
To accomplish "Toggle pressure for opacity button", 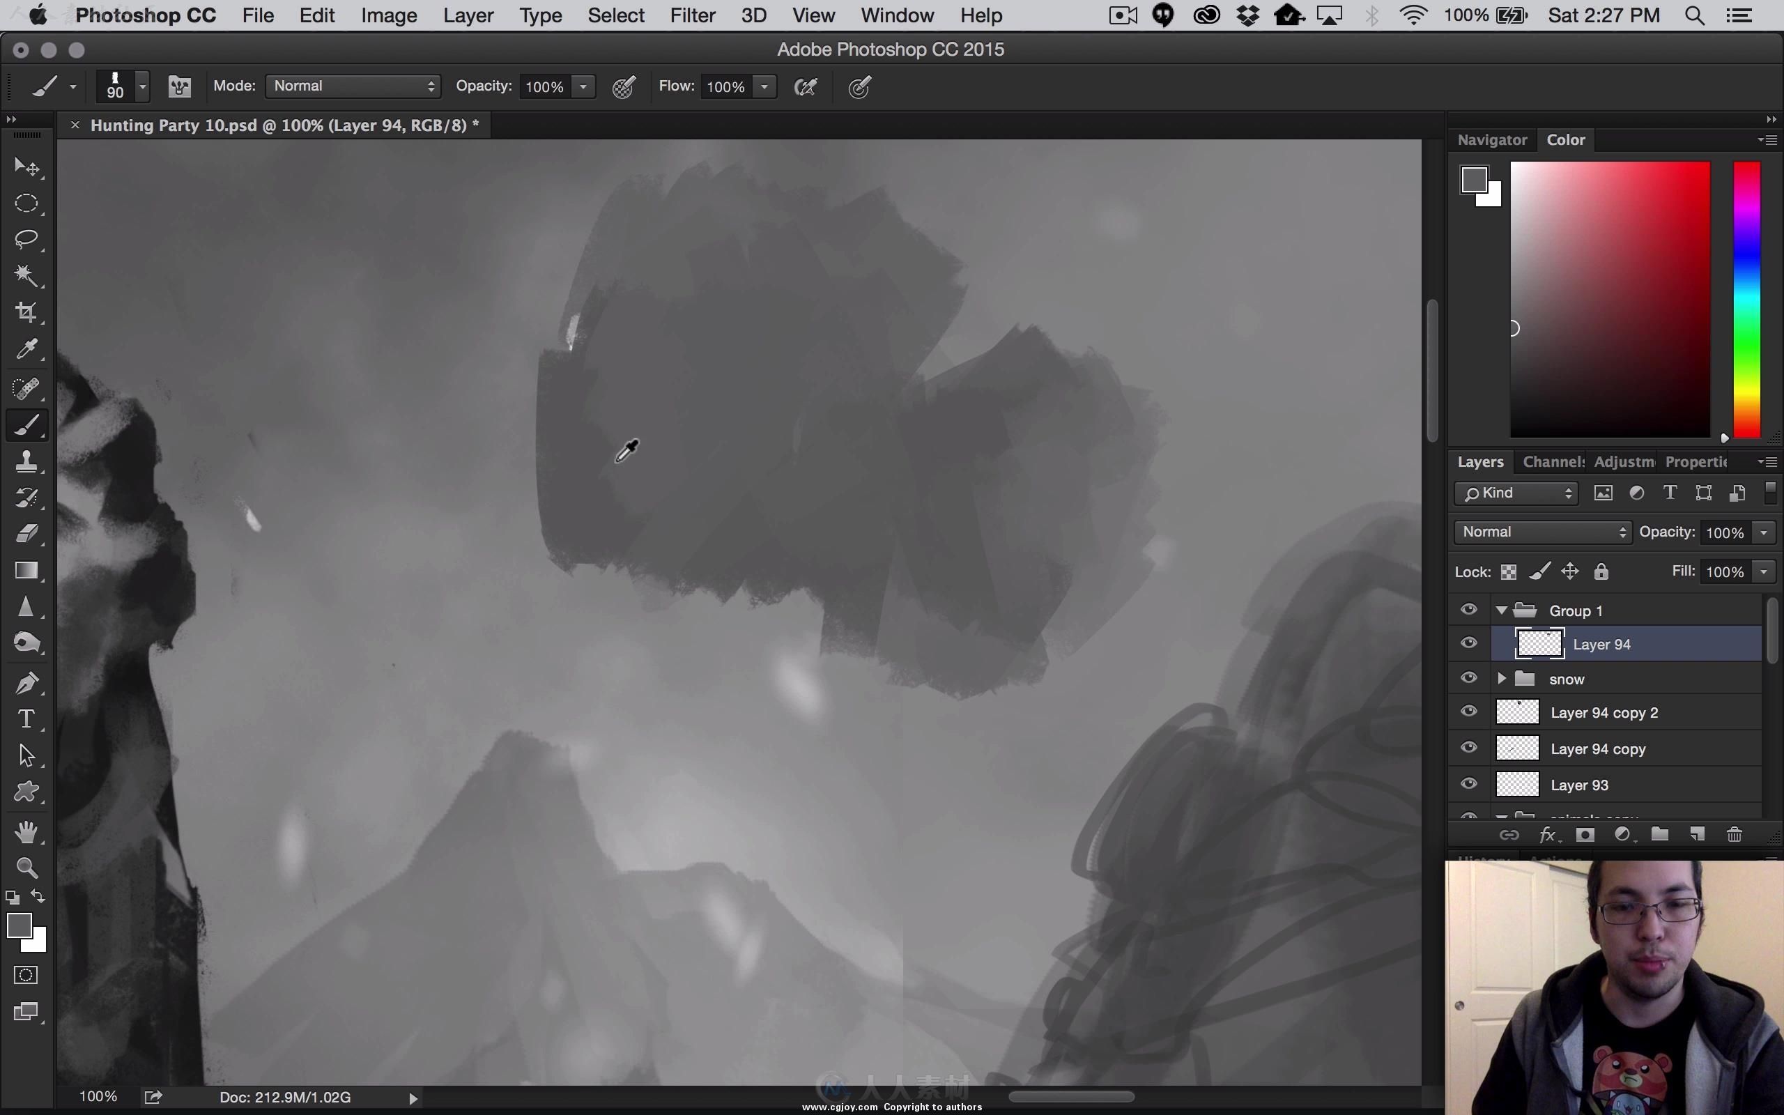I will tap(624, 87).
